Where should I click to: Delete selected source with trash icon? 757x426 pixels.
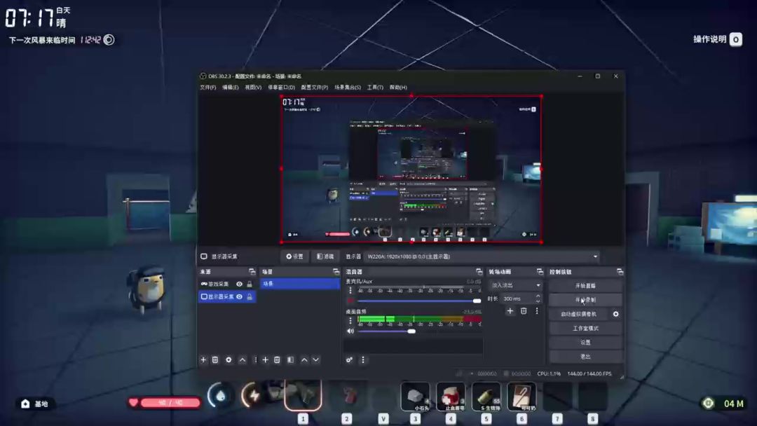pyautogui.click(x=215, y=360)
